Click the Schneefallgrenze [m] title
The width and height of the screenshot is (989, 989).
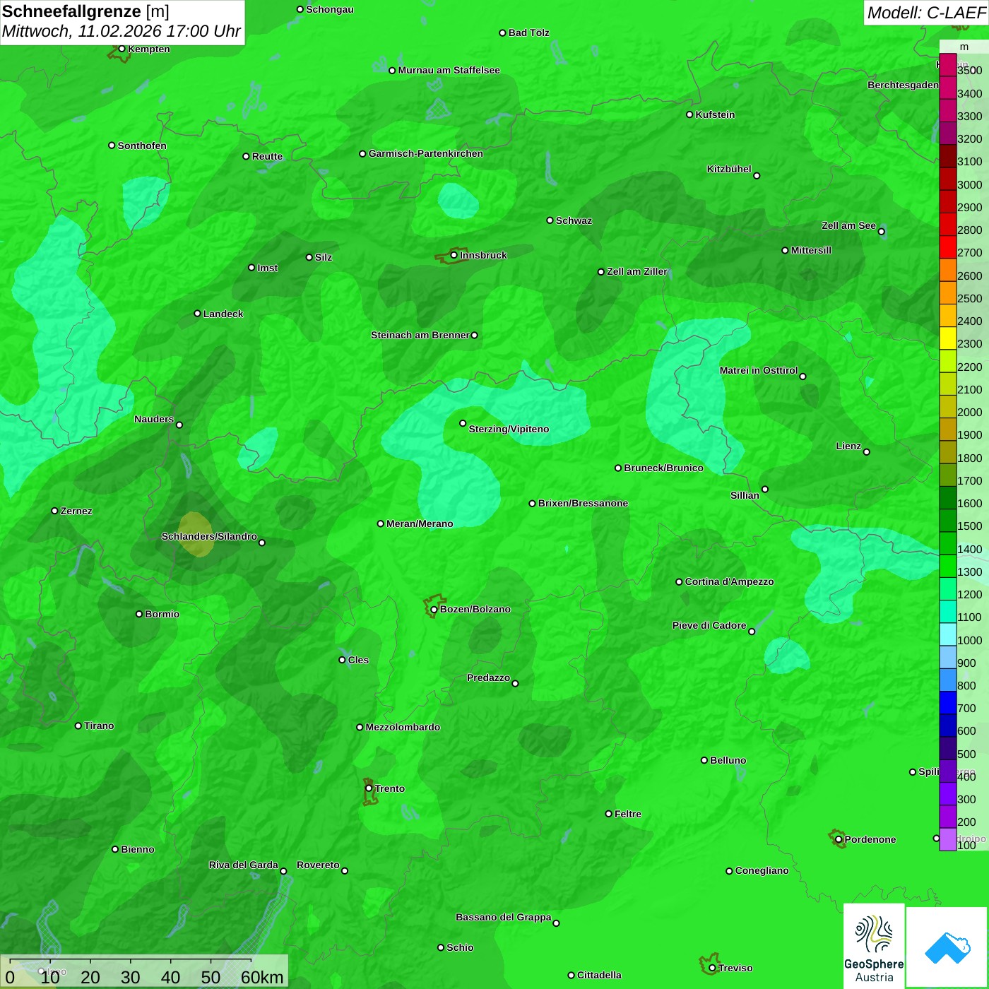pos(86,12)
